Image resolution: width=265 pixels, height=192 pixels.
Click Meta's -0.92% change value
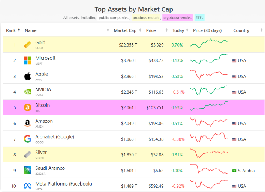coord(178,186)
